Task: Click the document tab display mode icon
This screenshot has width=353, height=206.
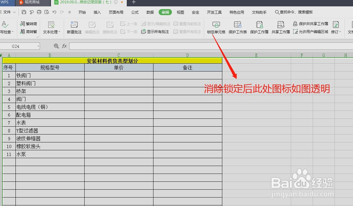Action: click(x=116, y=2)
